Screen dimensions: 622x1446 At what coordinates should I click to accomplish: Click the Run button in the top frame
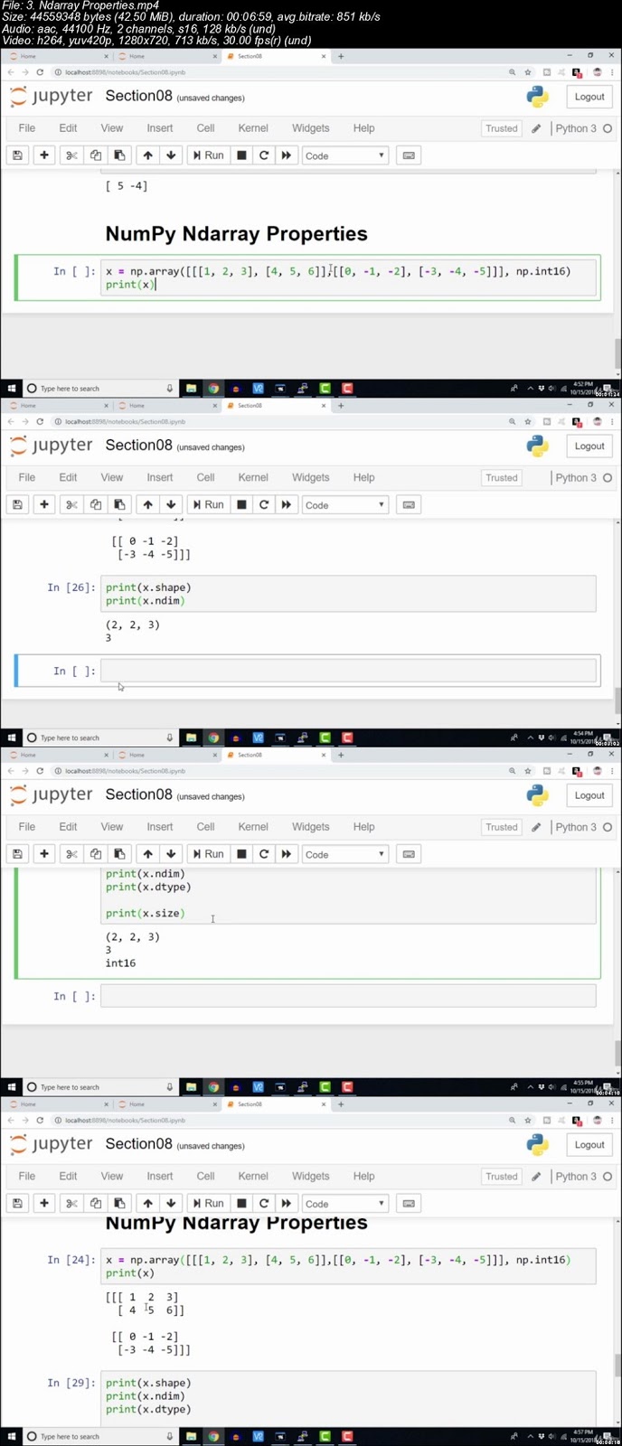[208, 155]
